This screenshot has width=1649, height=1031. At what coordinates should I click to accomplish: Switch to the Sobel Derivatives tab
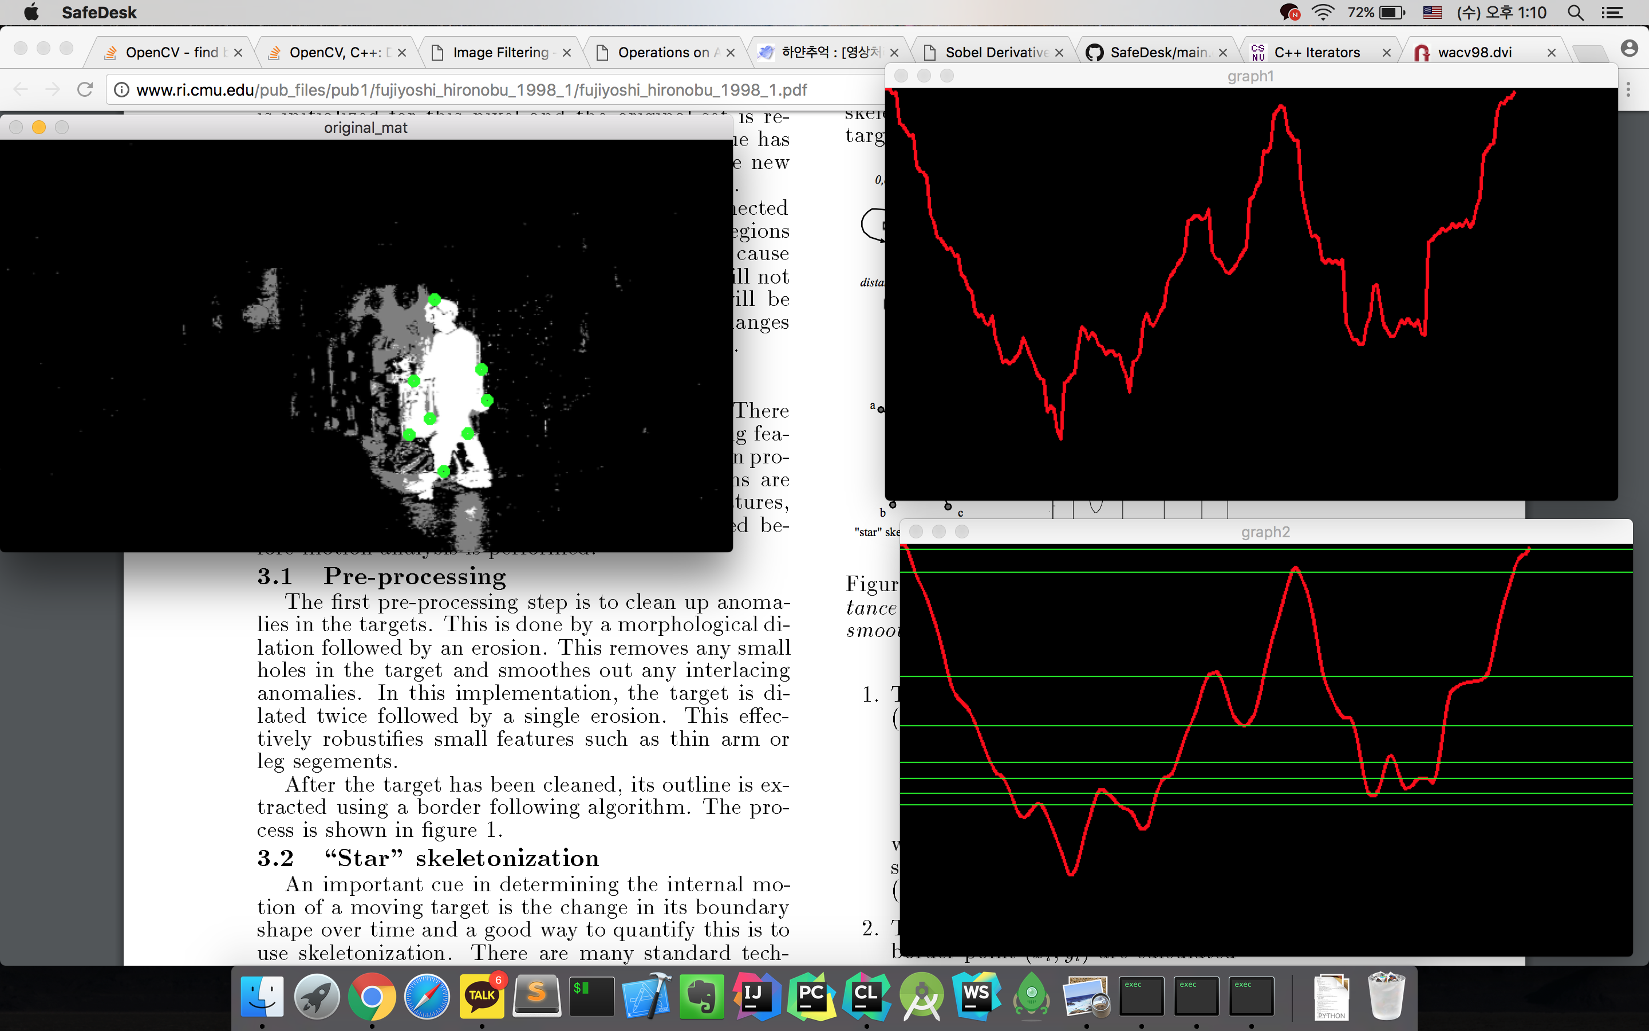point(995,53)
